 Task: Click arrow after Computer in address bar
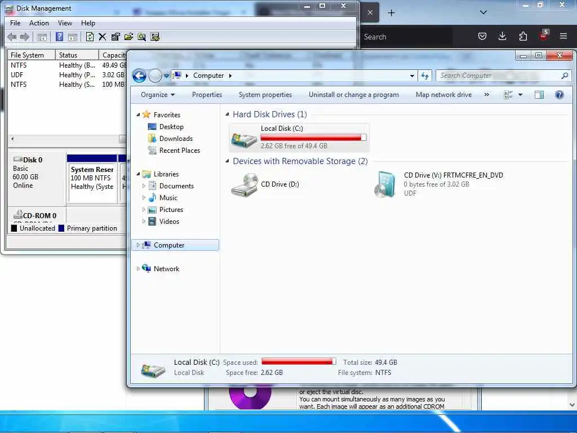click(230, 76)
